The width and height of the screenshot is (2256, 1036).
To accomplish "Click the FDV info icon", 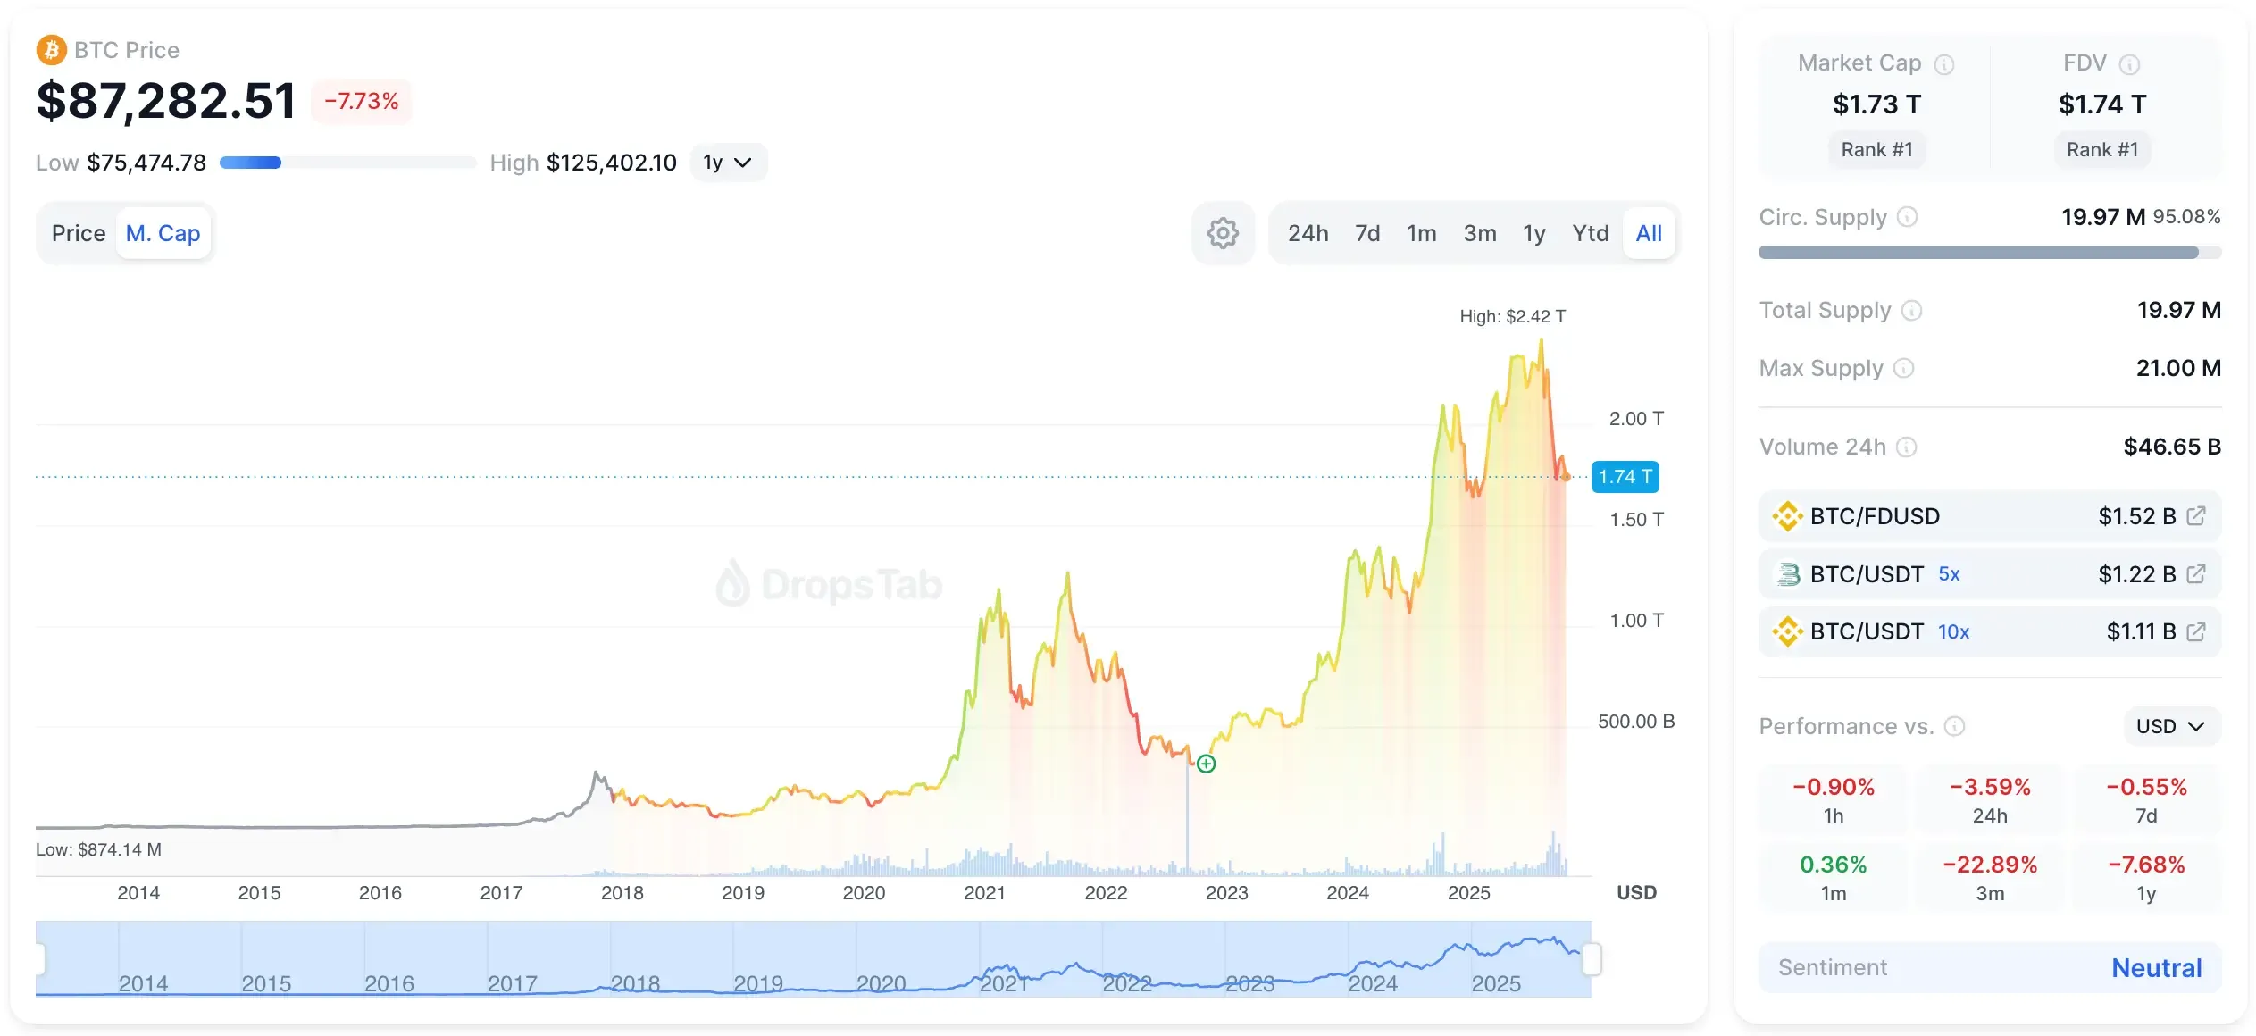I will point(2129,64).
